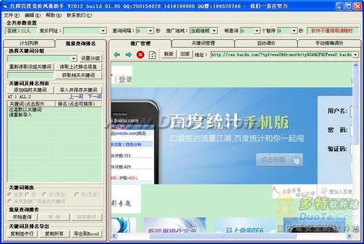Click the 设置分组 button
This screenshot has height=244, width=364.
click(x=90, y=58)
